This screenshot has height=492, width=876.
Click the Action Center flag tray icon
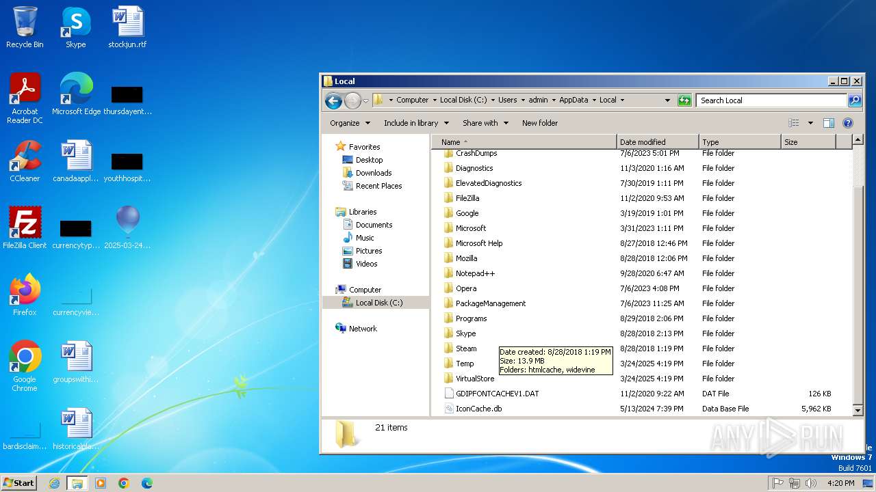click(x=777, y=483)
